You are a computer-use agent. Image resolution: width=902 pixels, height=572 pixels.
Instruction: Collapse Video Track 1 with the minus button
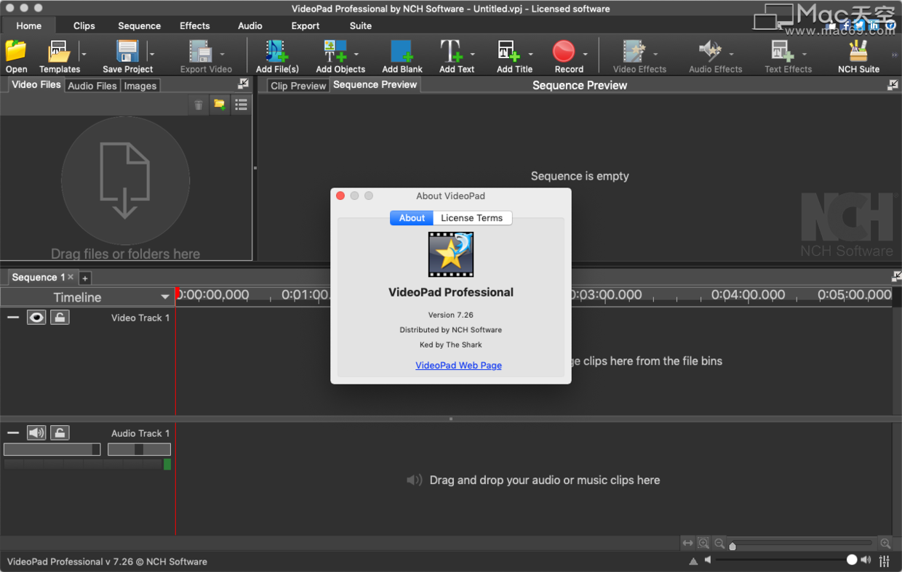tap(13, 318)
